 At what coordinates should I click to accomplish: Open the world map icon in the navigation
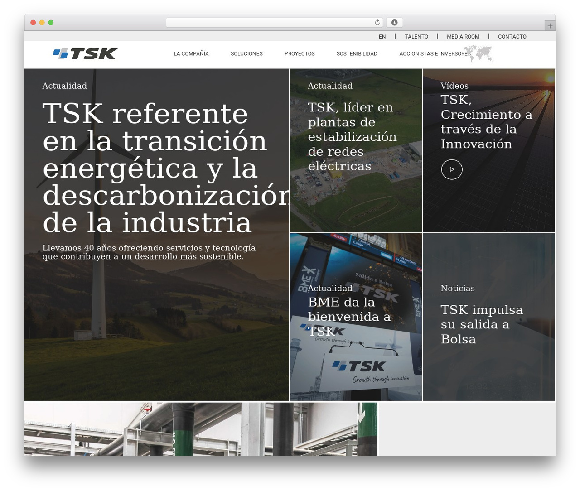479,53
